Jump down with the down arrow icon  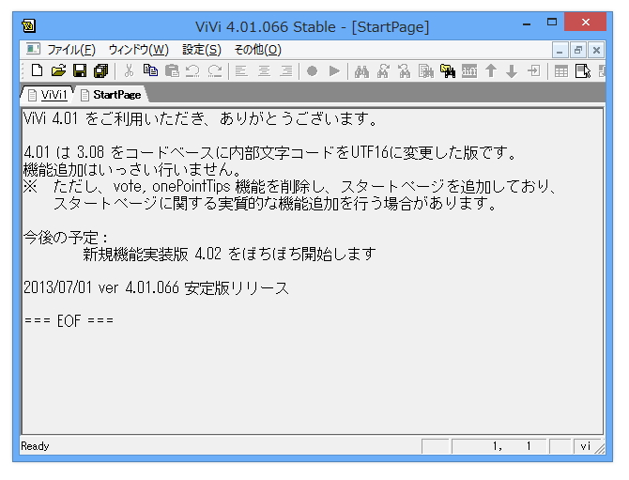pos(512,71)
